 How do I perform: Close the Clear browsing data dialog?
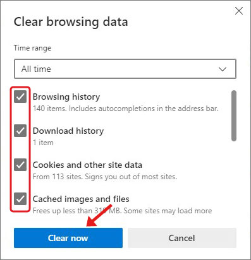click(x=239, y=11)
